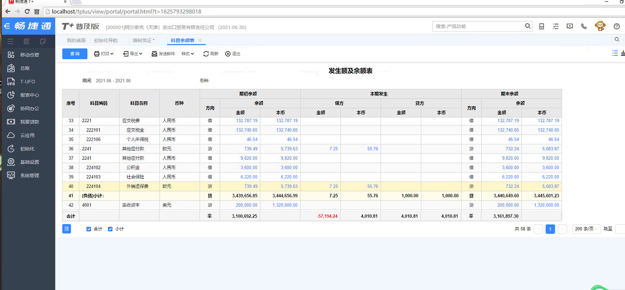Click the tab bar search magnifier icon

pyautogui.click(x=617, y=40)
